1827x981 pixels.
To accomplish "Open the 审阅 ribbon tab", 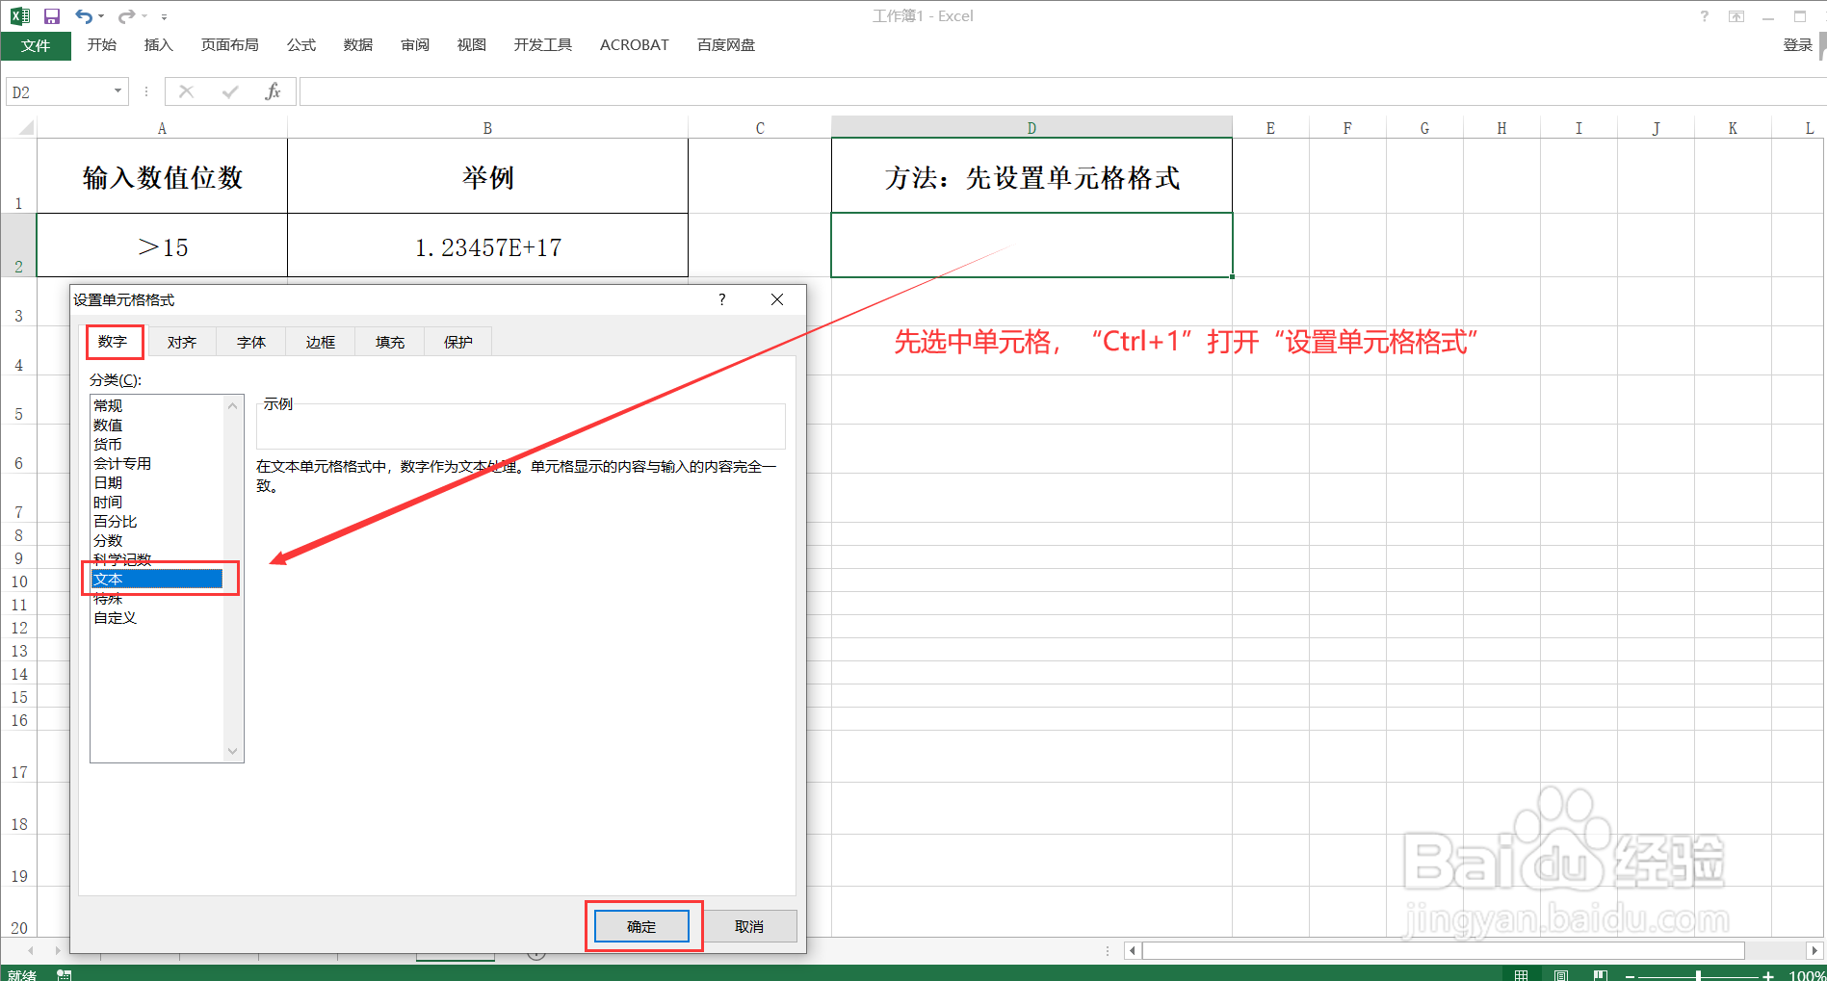I will pos(415,45).
